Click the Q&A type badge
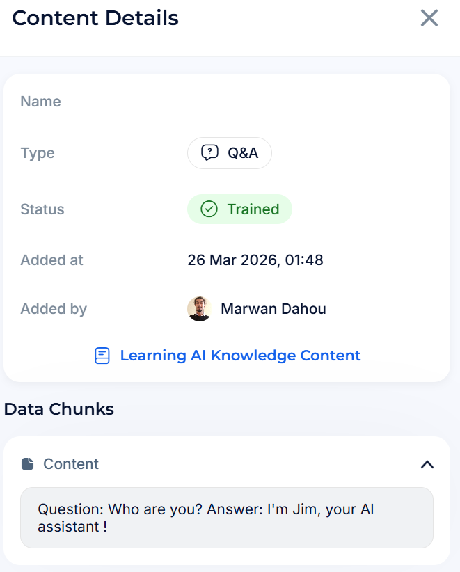This screenshot has width=460, height=572. point(230,153)
